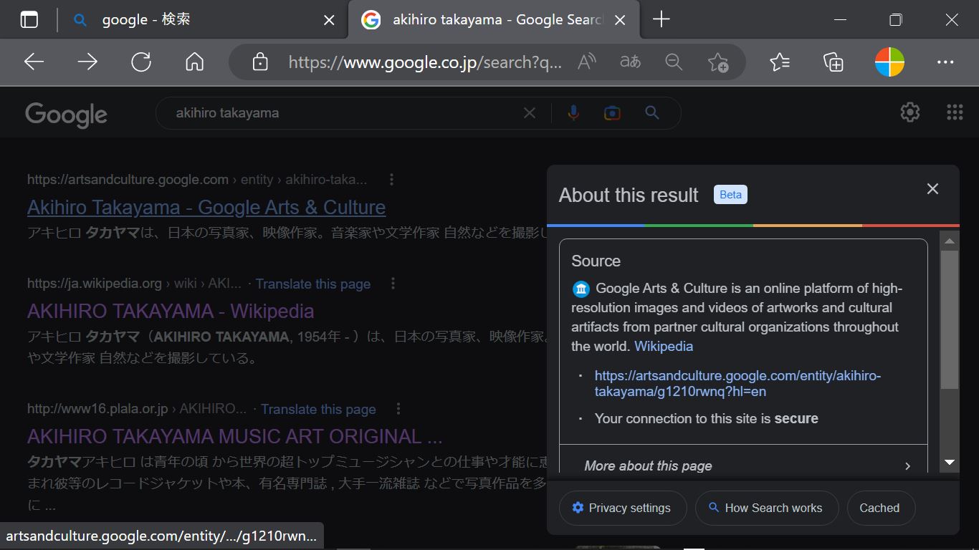Translate the plala.or.jp result page
Image resolution: width=979 pixels, height=550 pixels.
click(x=318, y=409)
